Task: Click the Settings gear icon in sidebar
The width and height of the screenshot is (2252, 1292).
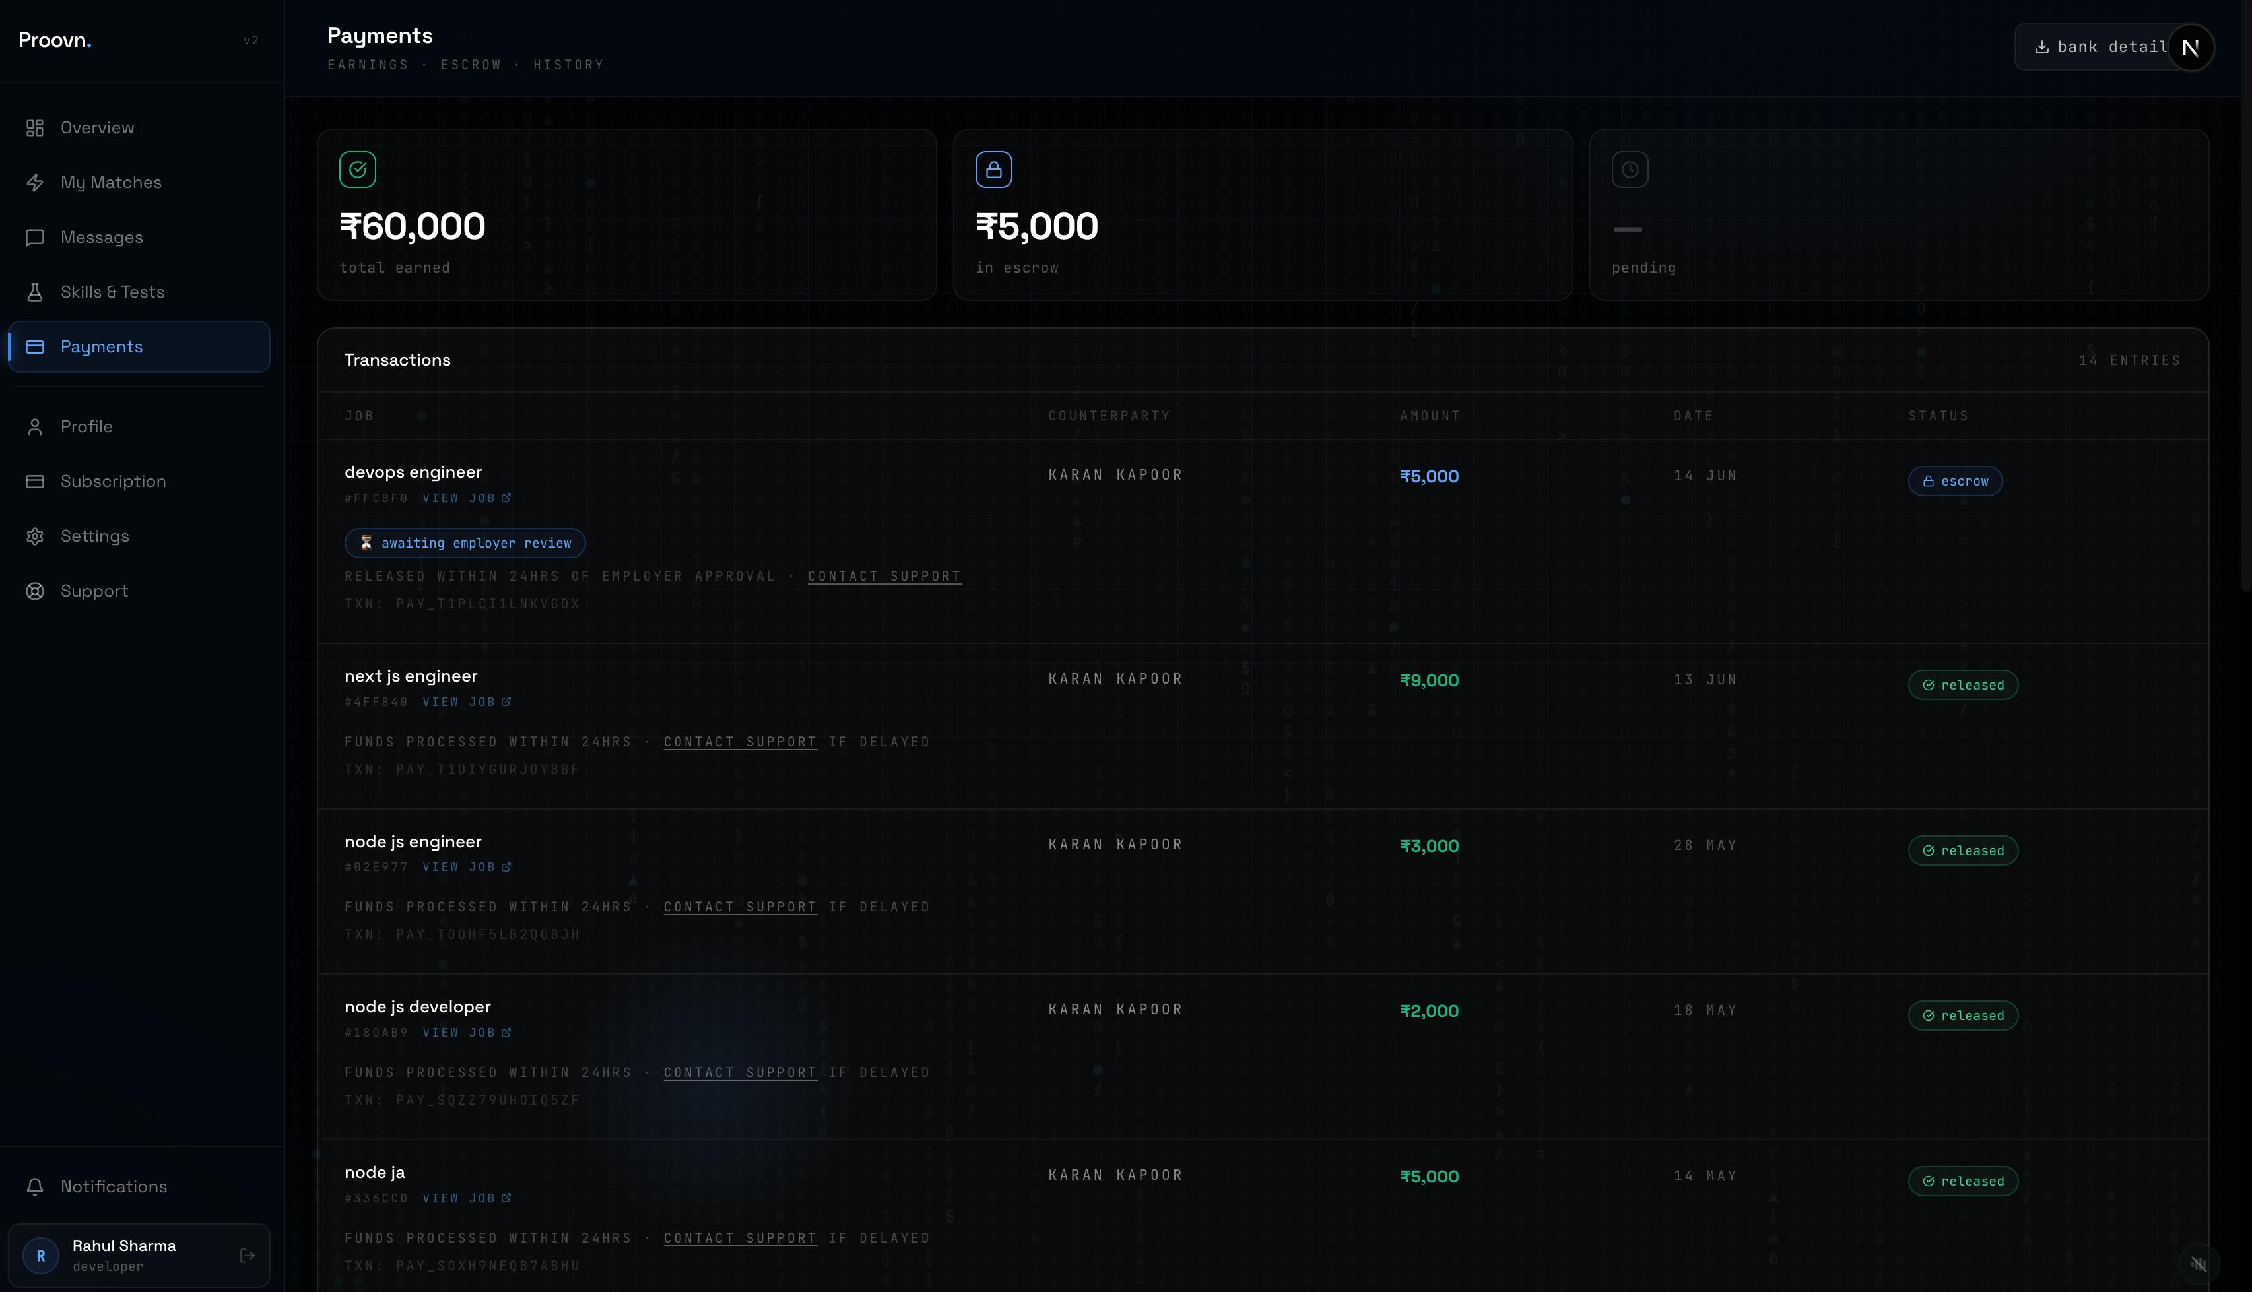Action: point(34,536)
